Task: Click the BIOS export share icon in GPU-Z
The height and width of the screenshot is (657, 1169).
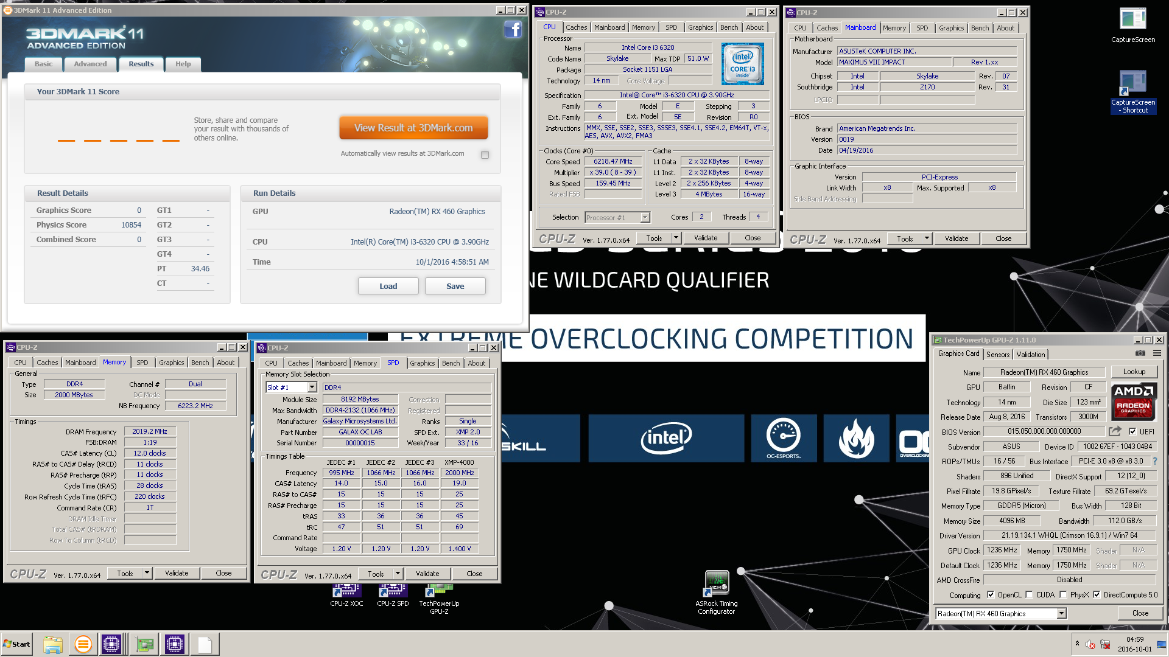Action: pos(1115,431)
